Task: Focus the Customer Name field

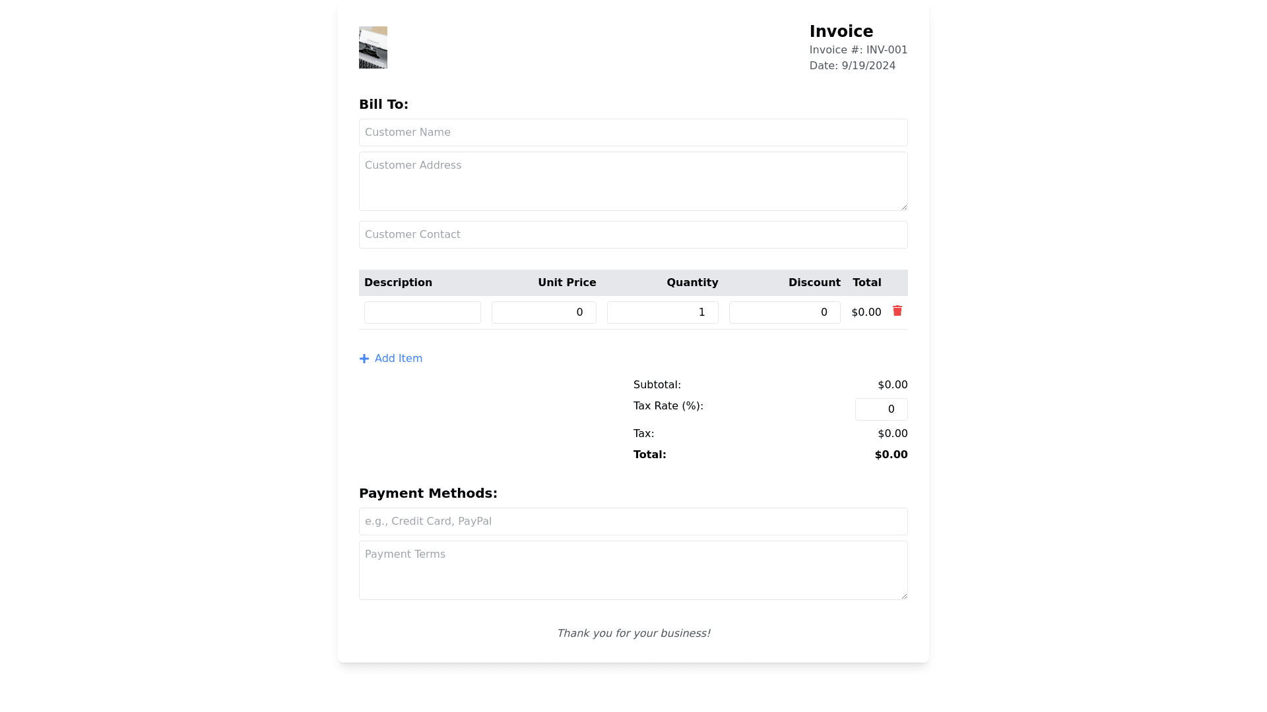Action: point(633,133)
